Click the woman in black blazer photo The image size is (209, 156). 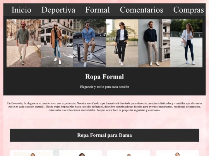click(x=122, y=43)
